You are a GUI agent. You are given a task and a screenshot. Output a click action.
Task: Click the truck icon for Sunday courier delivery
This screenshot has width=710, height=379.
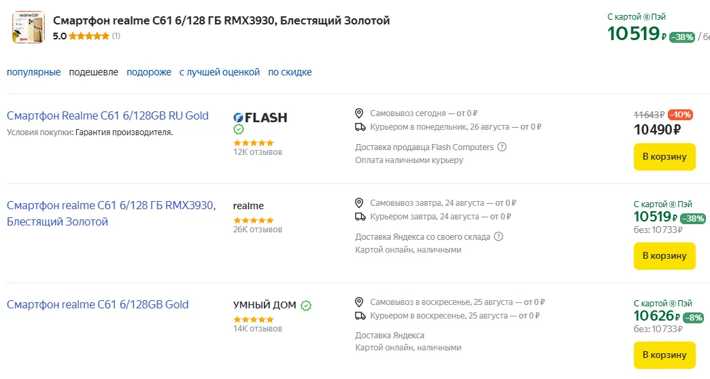360,315
